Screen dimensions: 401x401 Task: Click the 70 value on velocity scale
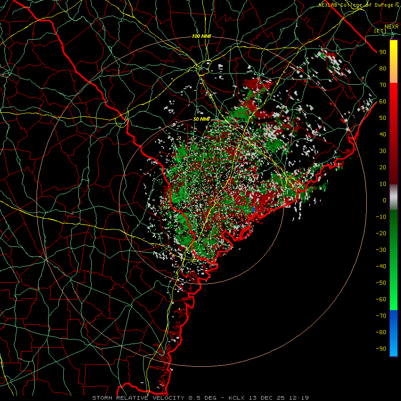383,85
